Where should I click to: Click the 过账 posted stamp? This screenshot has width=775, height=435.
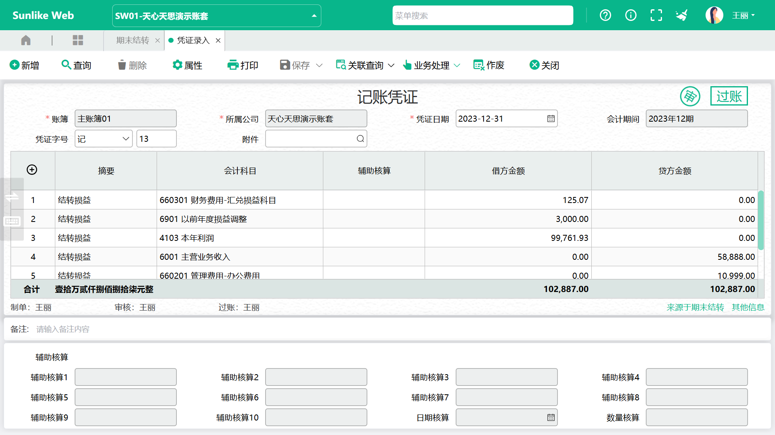click(x=729, y=96)
